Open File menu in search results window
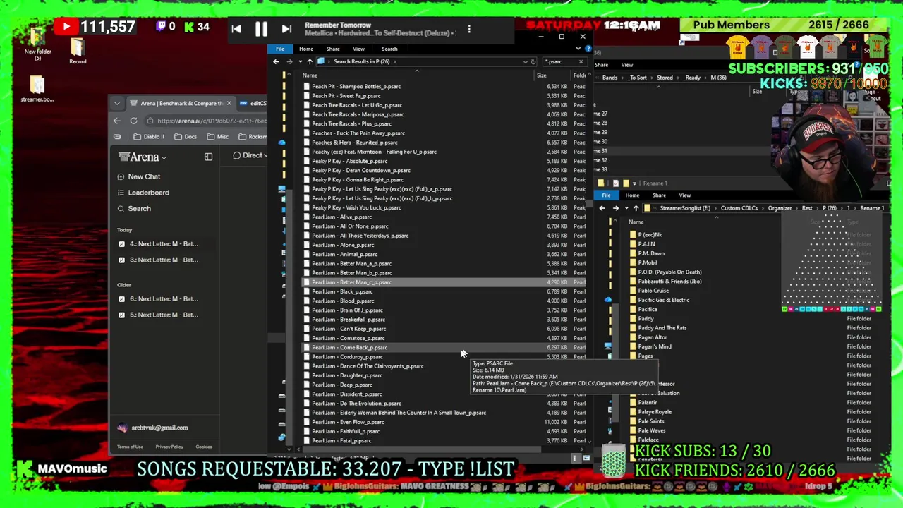Screen dimensions: 903x508 [280, 49]
